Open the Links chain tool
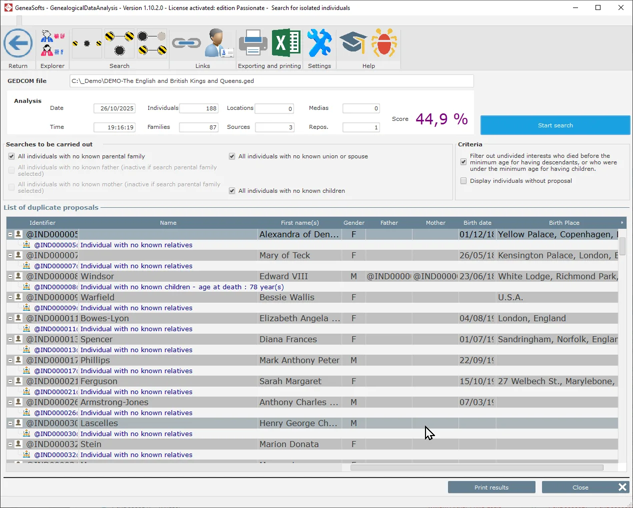The width and height of the screenshot is (633, 508). point(186,43)
